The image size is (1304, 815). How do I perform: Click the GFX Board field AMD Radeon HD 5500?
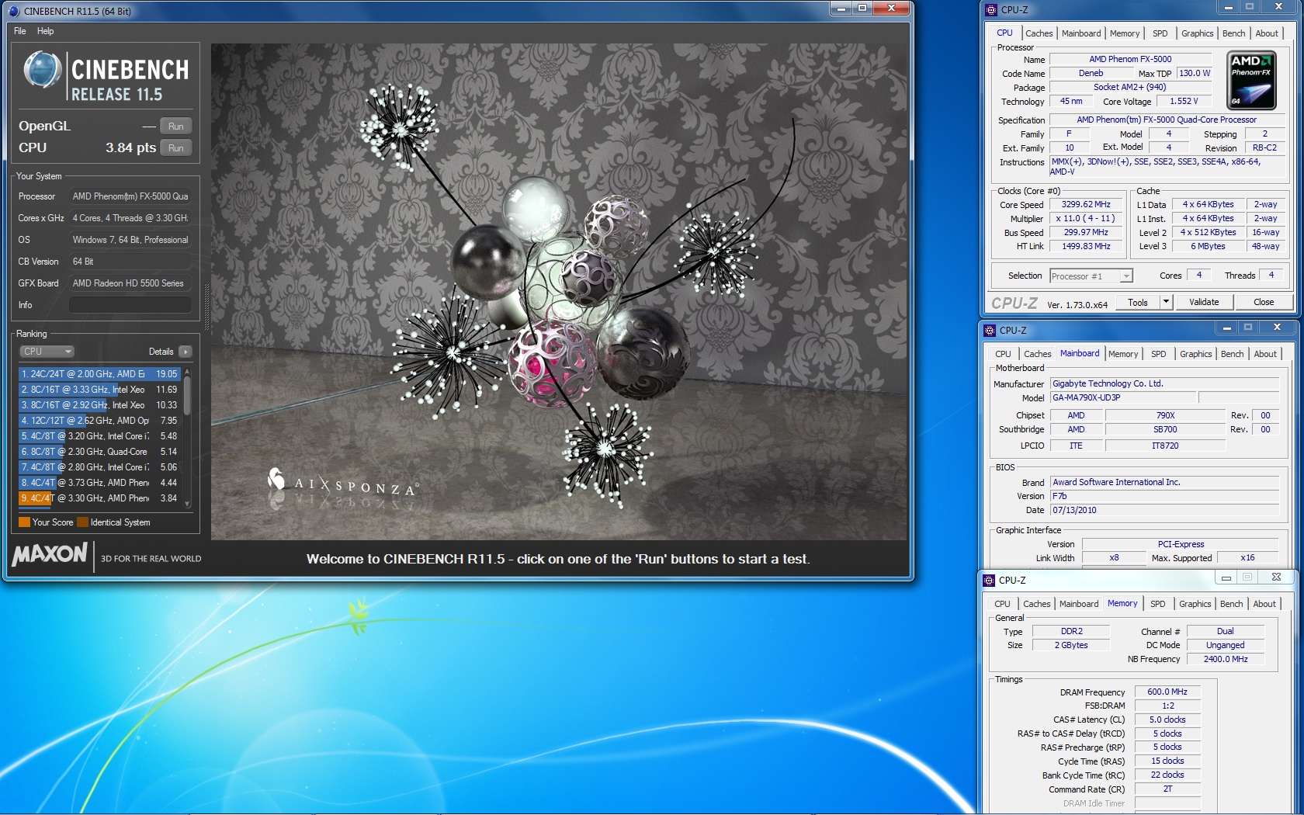click(x=130, y=283)
